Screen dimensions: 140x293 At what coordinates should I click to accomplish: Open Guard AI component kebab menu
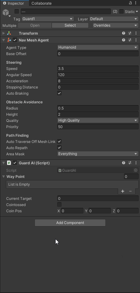coord(136,163)
